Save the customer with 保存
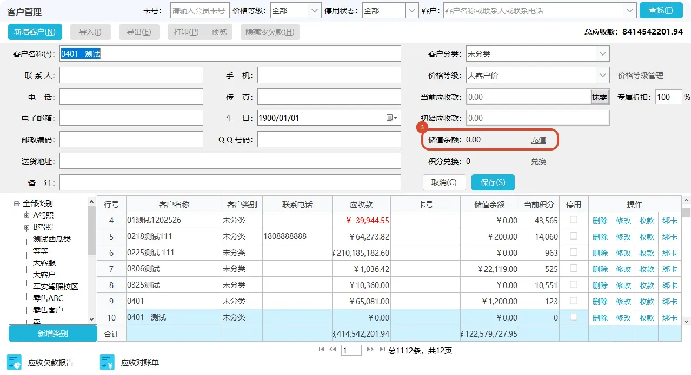The width and height of the screenshot is (691, 375). click(493, 182)
